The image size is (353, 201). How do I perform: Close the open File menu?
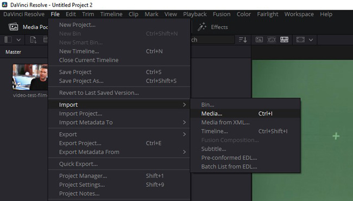[x=55, y=14]
